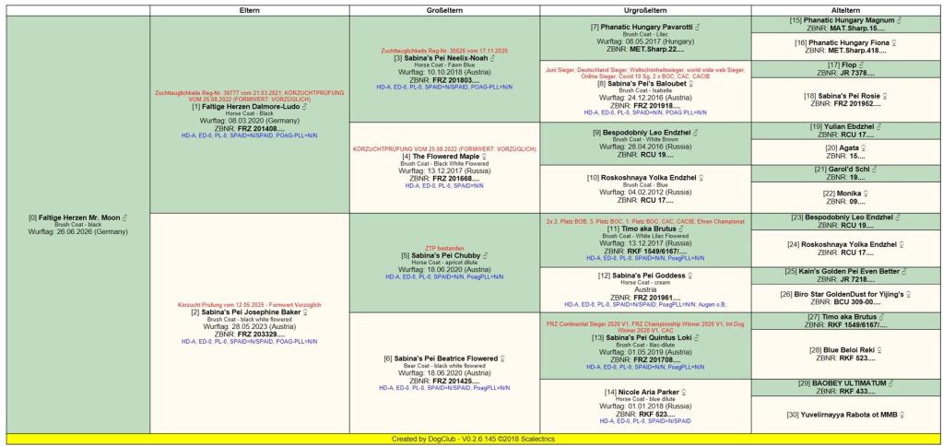Select Sabina's Pei Chubby entry [5]

point(444,255)
